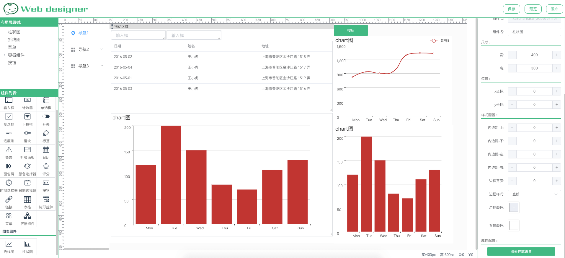
Task: Expand the 导航2 navigation menu
Action: pos(102,49)
